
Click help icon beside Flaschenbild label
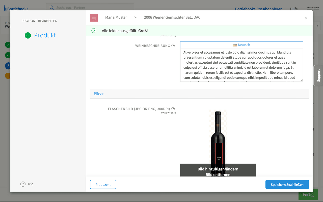173,109
